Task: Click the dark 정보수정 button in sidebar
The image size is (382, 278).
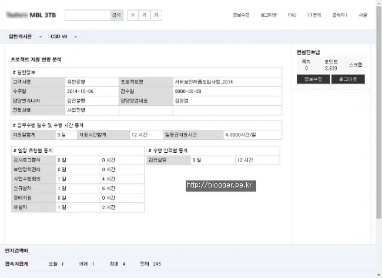Action: [x=313, y=79]
